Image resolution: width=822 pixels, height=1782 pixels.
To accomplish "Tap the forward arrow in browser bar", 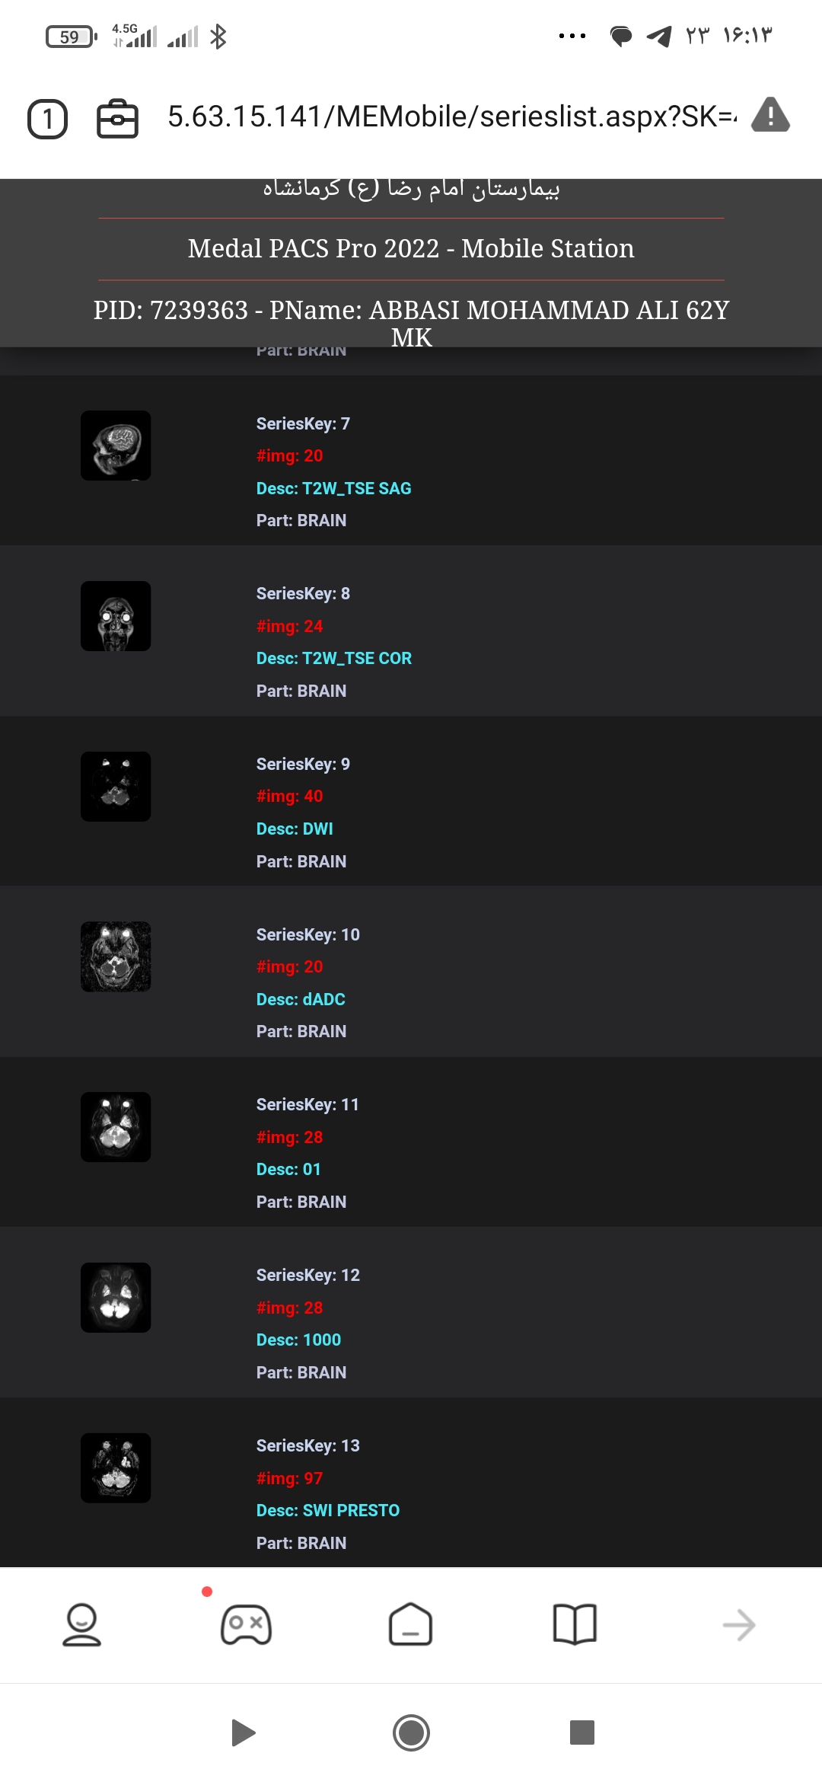I will tap(739, 1625).
